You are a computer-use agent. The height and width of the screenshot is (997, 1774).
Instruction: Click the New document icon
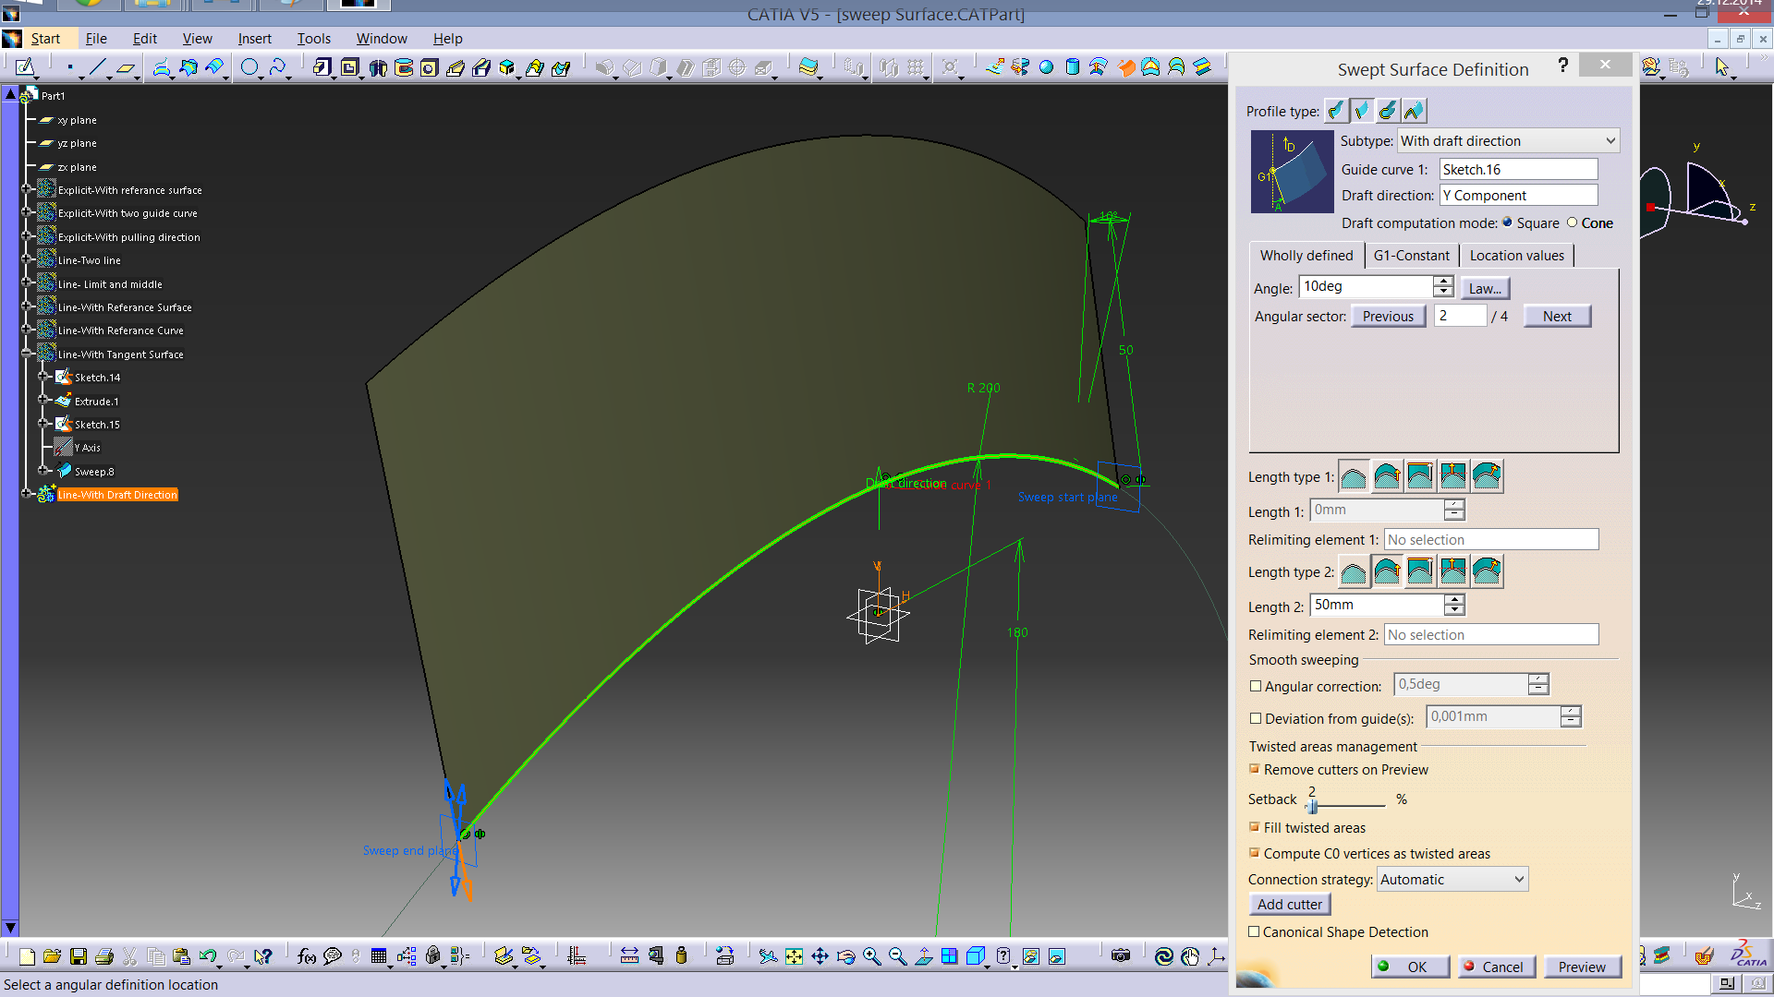pos(27,956)
